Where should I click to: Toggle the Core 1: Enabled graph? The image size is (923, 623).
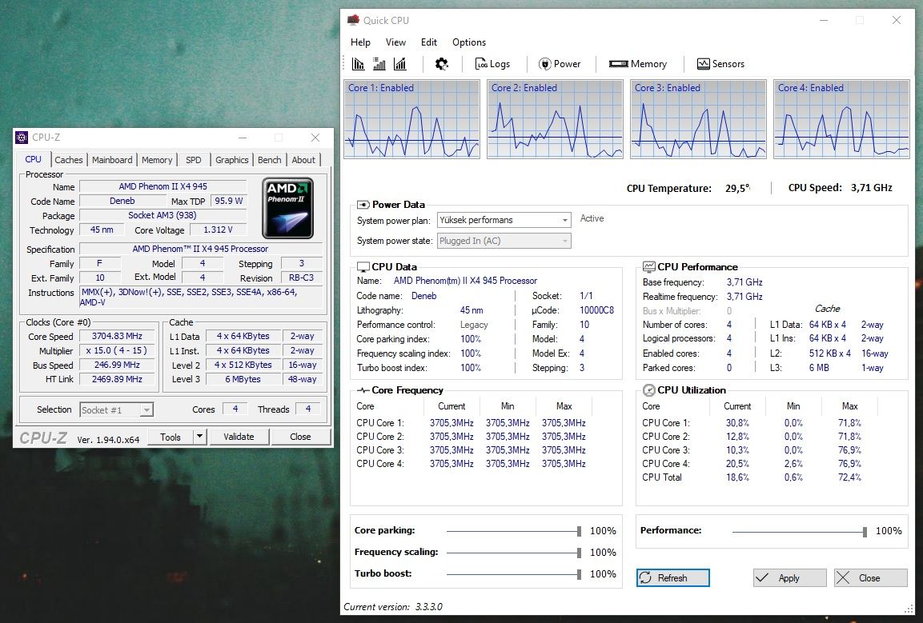coord(411,119)
